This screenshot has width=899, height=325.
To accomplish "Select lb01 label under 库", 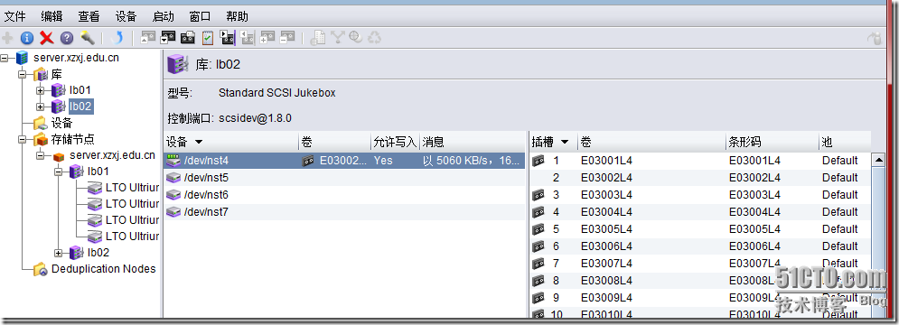I will [80, 90].
